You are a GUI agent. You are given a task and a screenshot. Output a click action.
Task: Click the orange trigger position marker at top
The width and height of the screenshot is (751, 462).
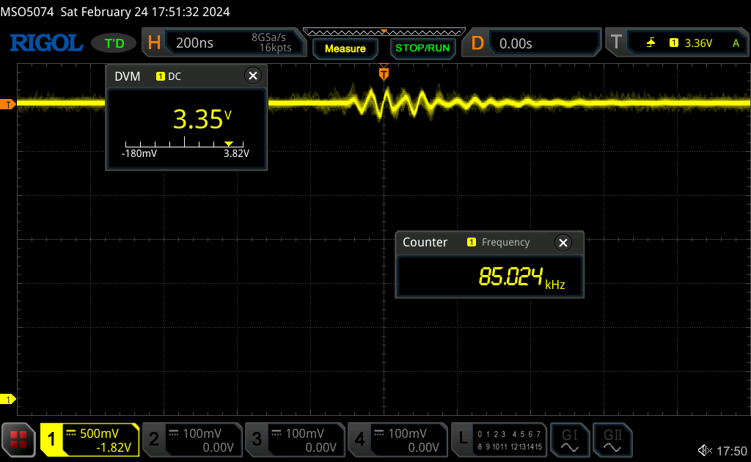[x=384, y=72]
